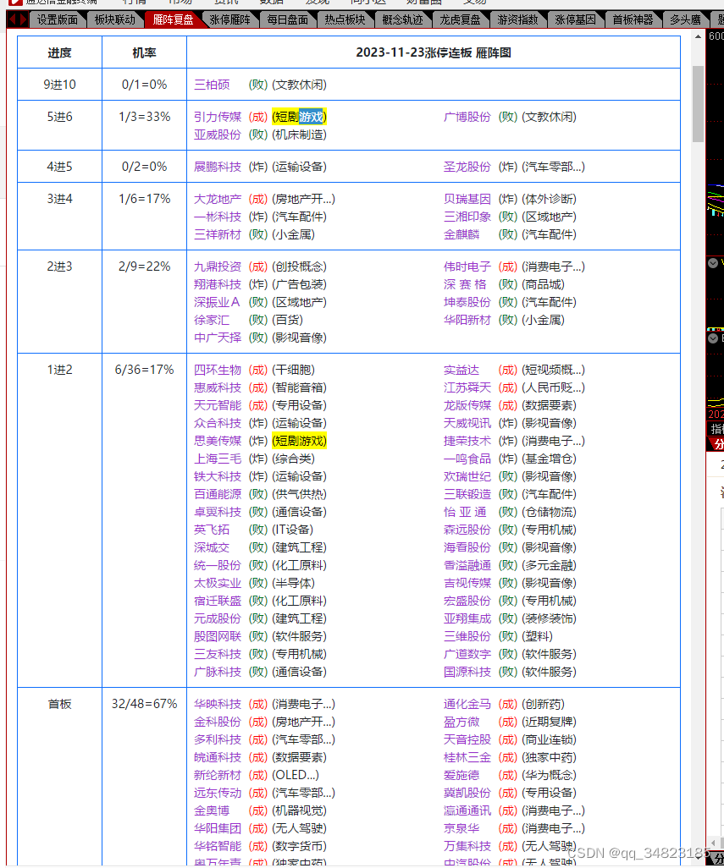
Task: Switch to the 板块联动 tab
Action: coord(114,20)
